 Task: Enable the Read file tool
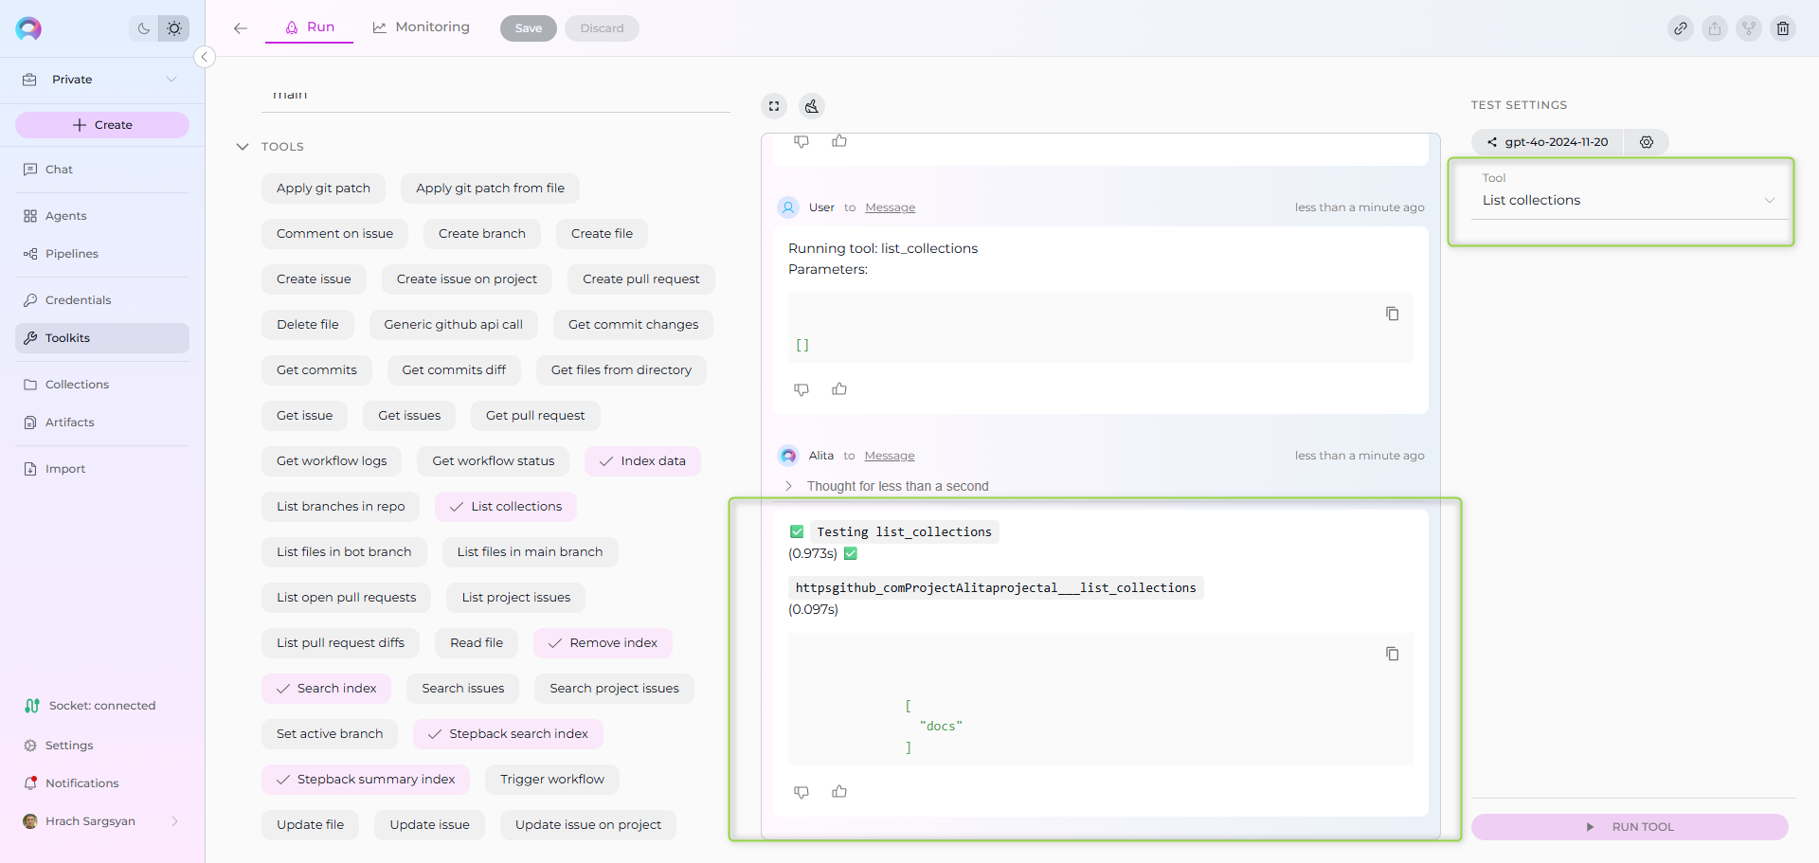477,643
